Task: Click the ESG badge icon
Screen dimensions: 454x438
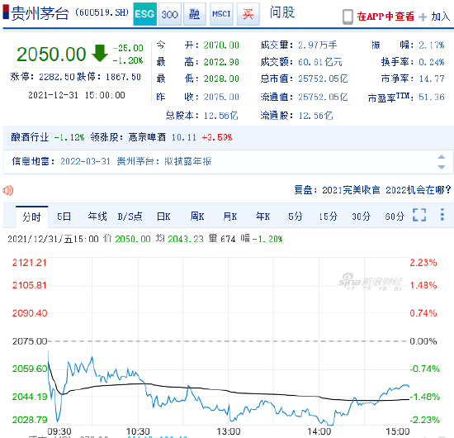Action: pos(144,14)
